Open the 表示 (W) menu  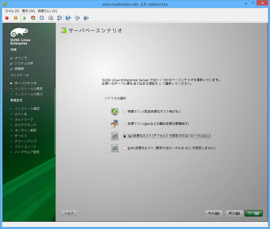(29, 11)
